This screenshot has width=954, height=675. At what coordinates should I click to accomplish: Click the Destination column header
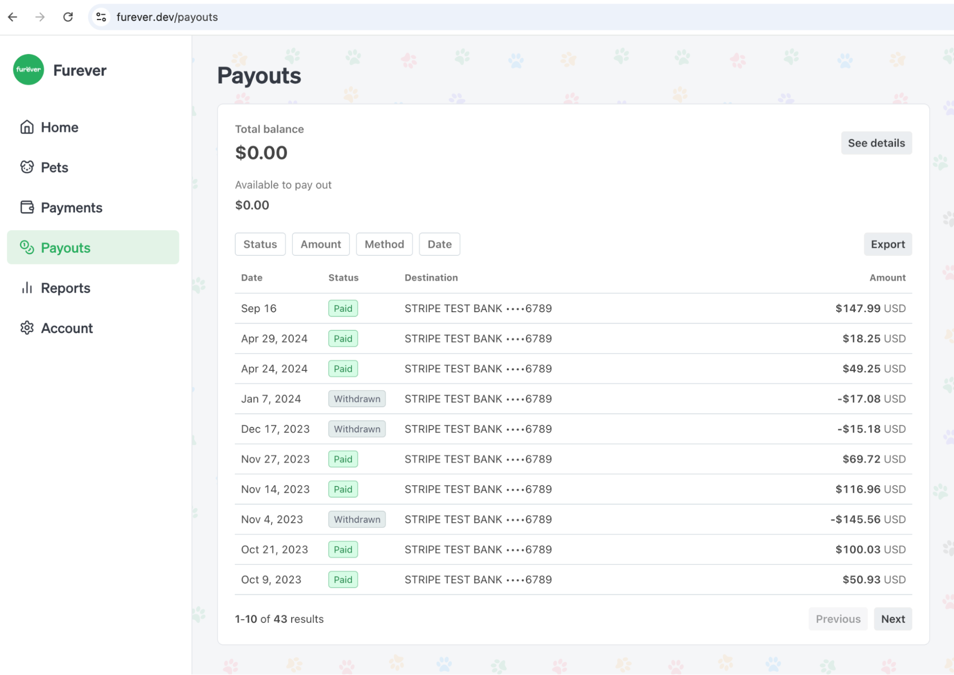[431, 278]
